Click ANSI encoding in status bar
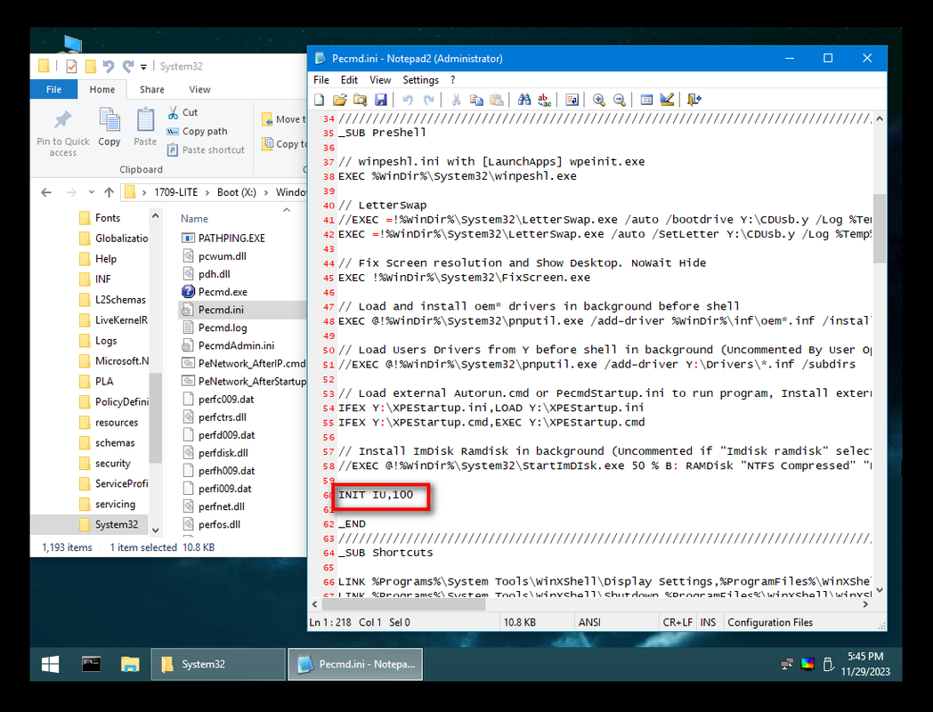This screenshot has height=712, width=933. tap(589, 622)
